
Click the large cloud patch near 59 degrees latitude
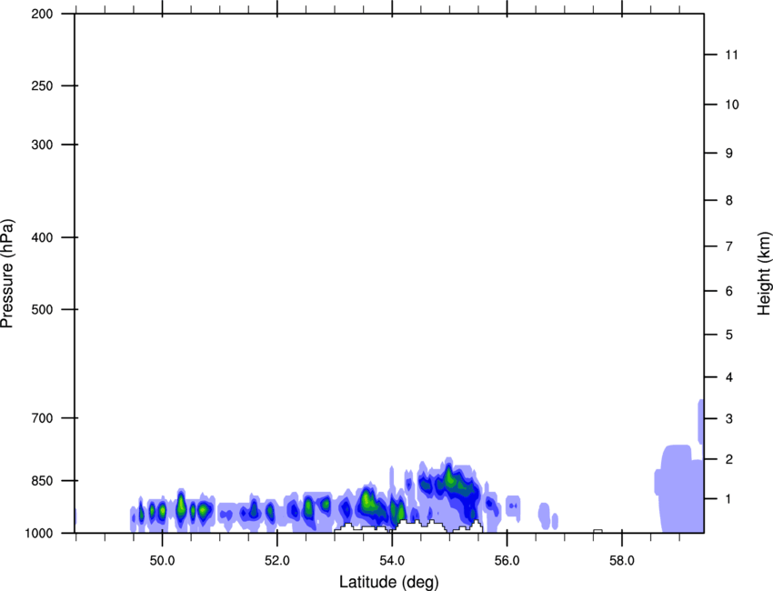680,489
